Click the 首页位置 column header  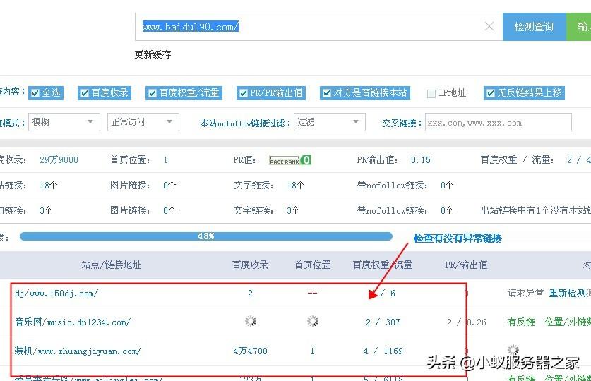[x=312, y=265]
